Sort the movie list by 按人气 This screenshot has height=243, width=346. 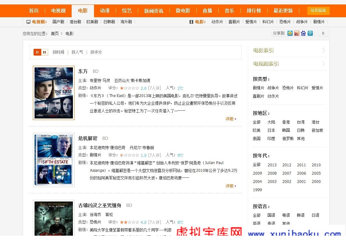point(77,52)
